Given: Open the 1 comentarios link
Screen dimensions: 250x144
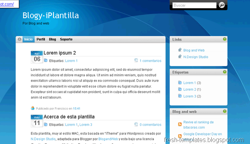Looking at the screenshot, I should click(x=150, y=61).
